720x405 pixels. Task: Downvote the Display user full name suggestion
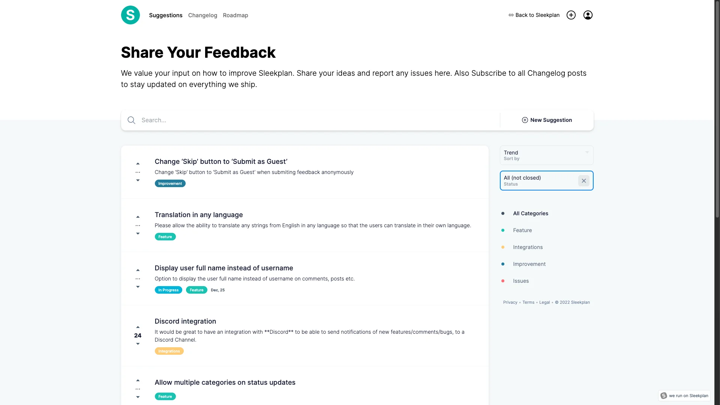(x=138, y=286)
